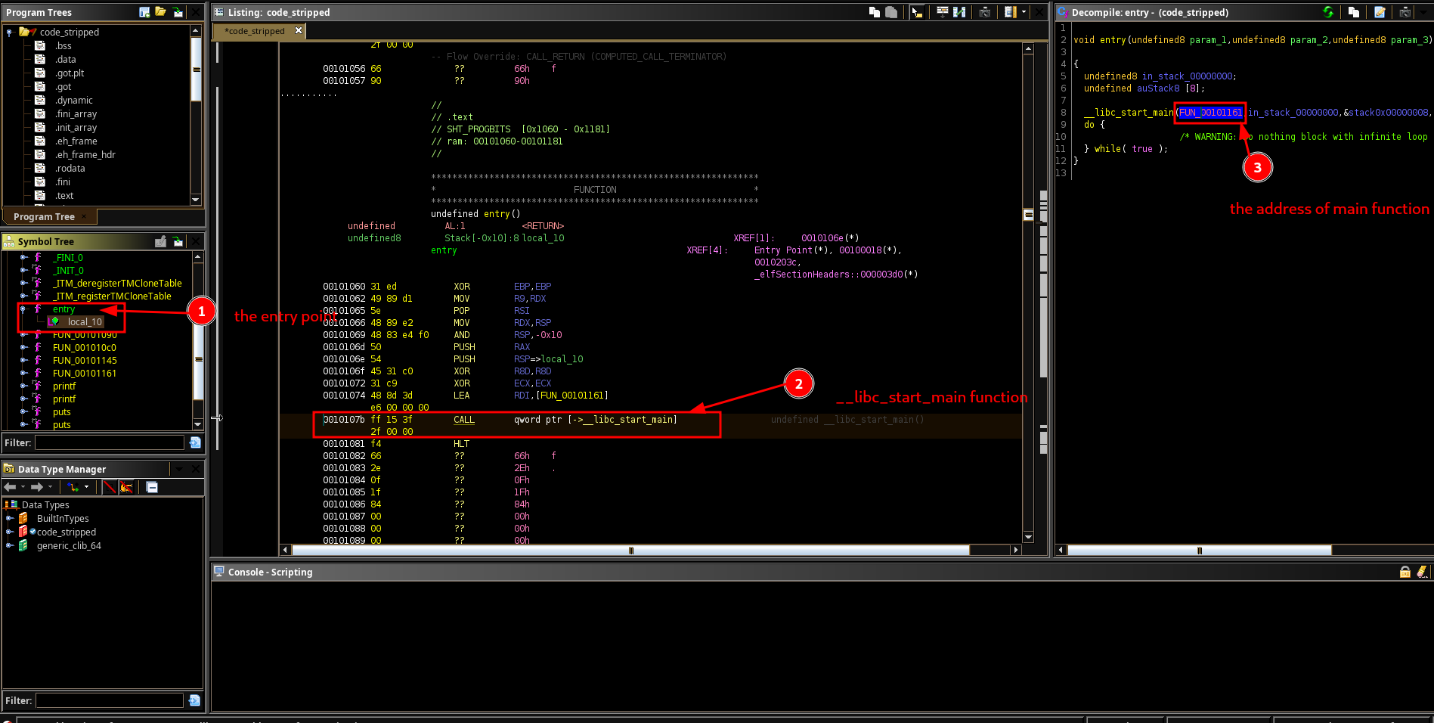Click the re-decompile refresh icon
1434x723 pixels.
[x=1328, y=12]
